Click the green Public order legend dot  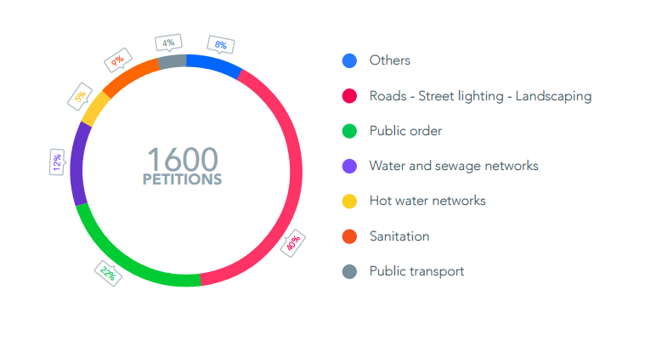pos(349,131)
